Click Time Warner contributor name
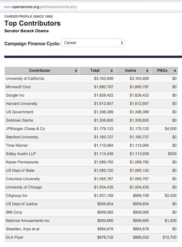The image size is (182, 247). 17,145
